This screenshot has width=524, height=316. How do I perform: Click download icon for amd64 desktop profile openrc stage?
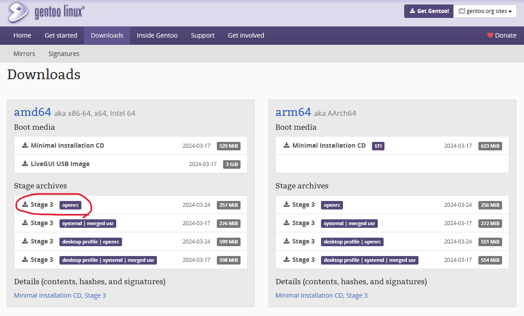pos(25,241)
